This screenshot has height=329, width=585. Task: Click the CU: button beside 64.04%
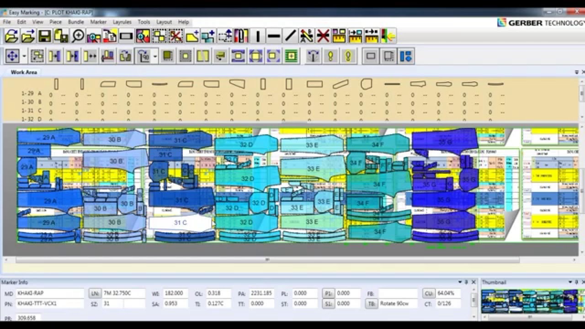pyautogui.click(x=429, y=293)
